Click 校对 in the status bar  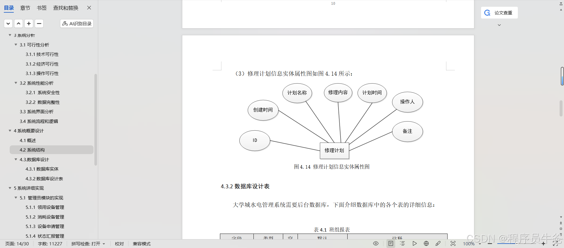pyautogui.click(x=119, y=244)
